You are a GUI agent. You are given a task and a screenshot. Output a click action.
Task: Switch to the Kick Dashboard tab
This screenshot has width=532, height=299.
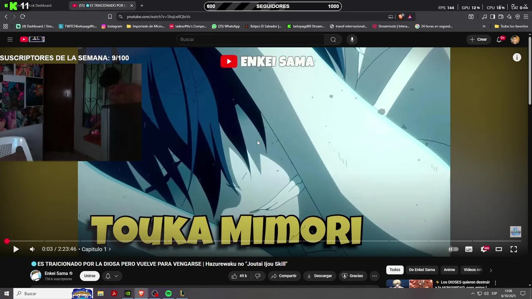pos(34,5)
